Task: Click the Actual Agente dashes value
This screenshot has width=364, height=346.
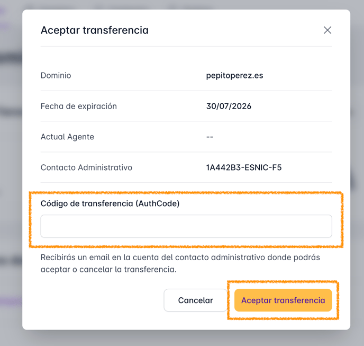Action: (210, 137)
